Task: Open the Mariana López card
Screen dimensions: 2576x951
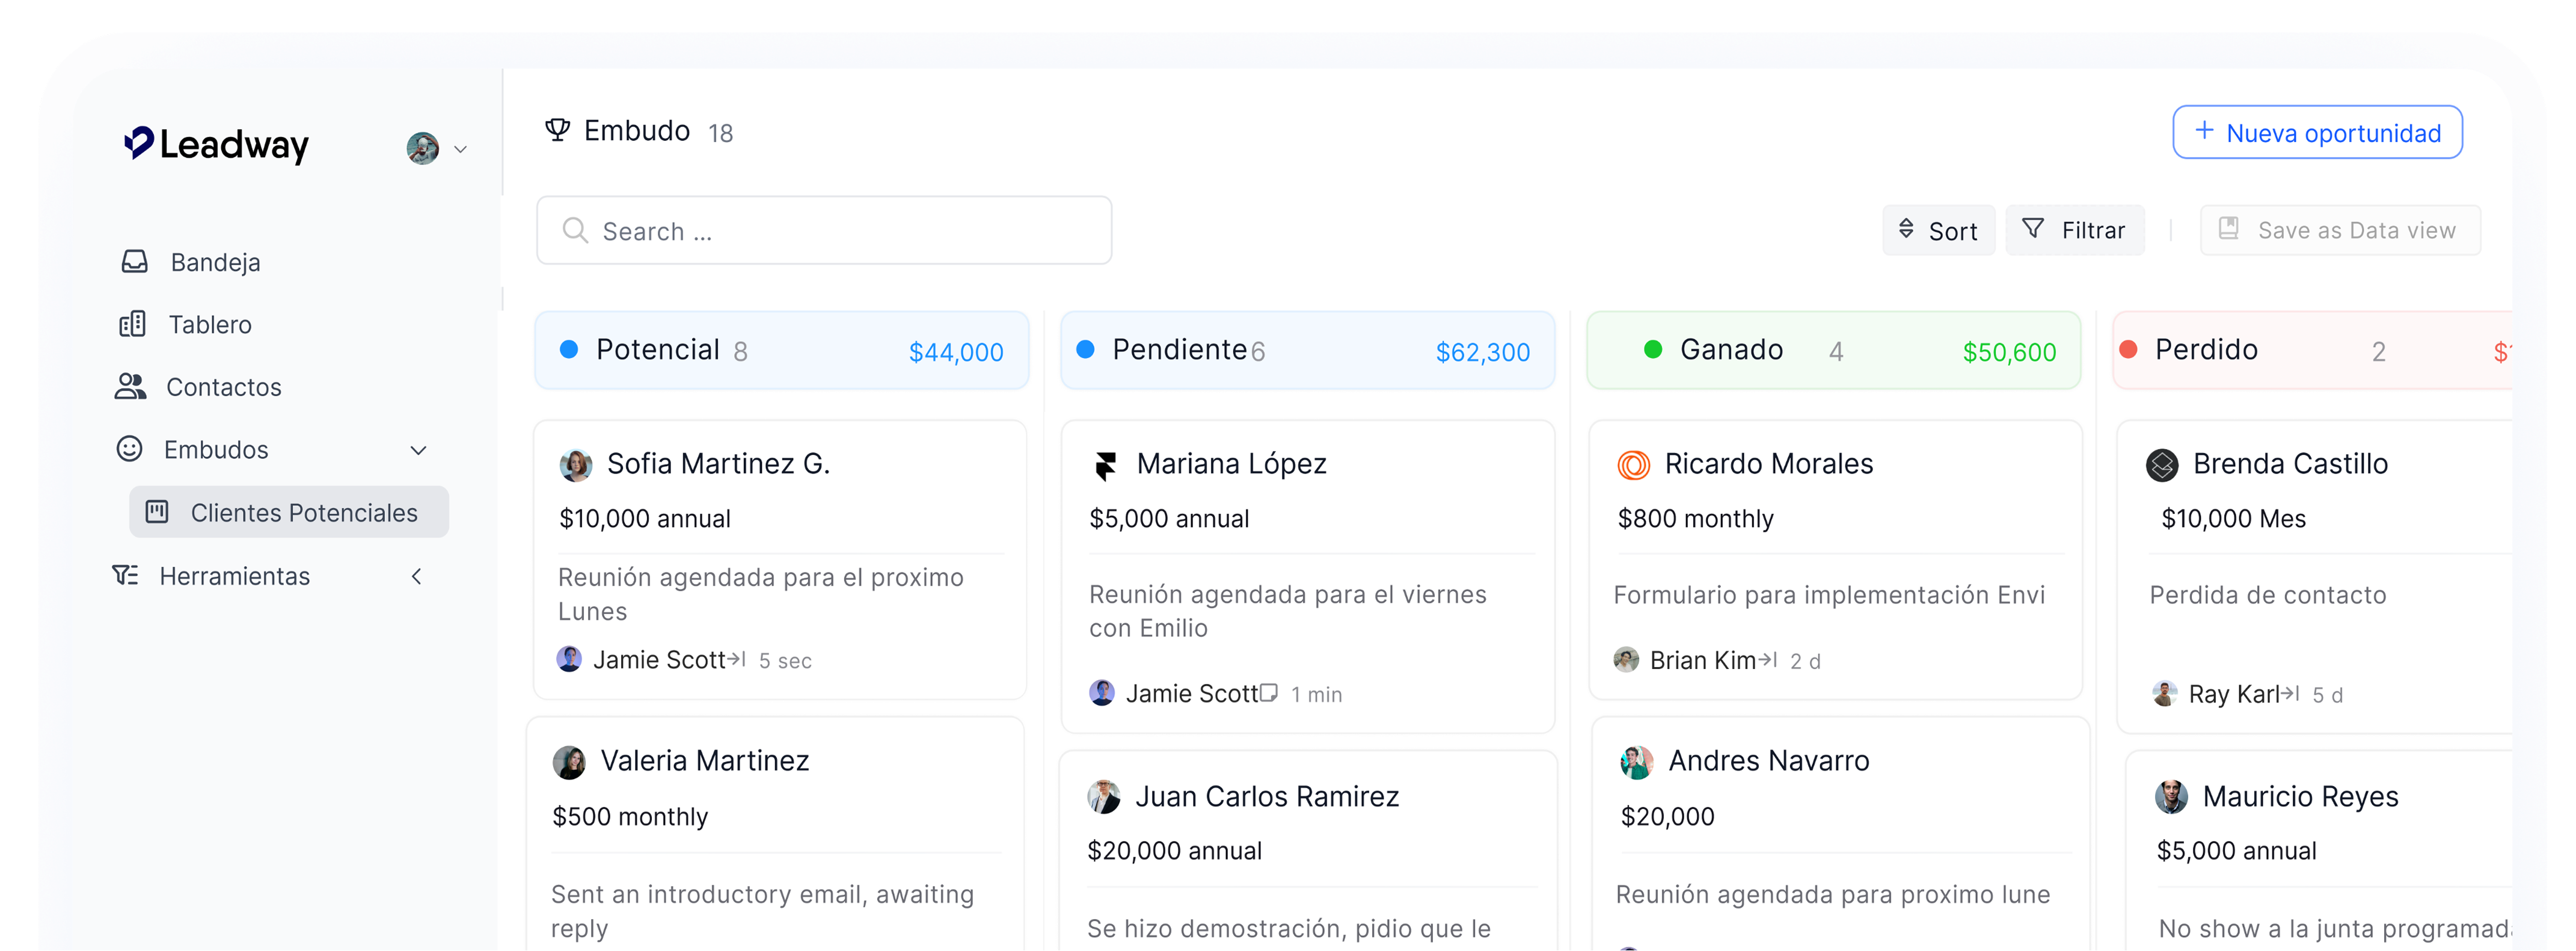Action: click(x=1308, y=576)
